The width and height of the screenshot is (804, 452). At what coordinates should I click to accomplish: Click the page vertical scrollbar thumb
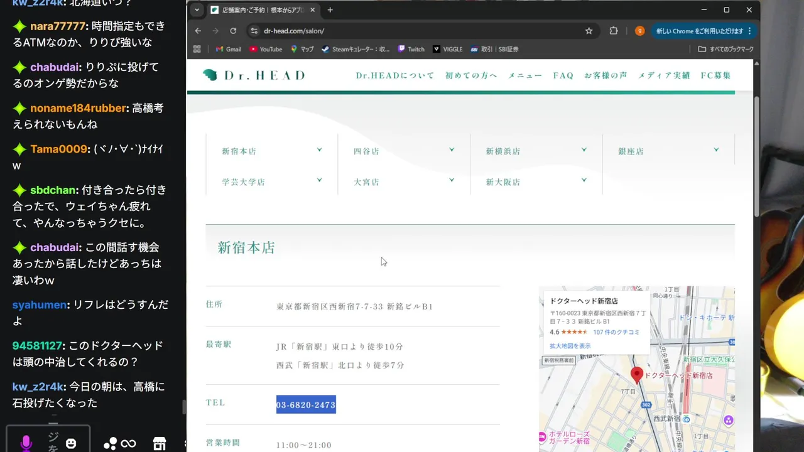coord(756,157)
